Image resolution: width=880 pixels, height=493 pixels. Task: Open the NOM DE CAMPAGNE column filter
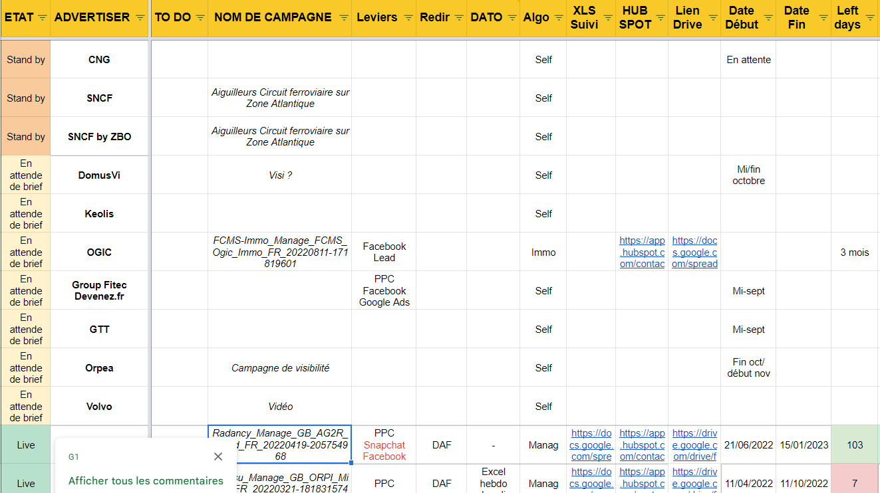pyautogui.click(x=344, y=18)
